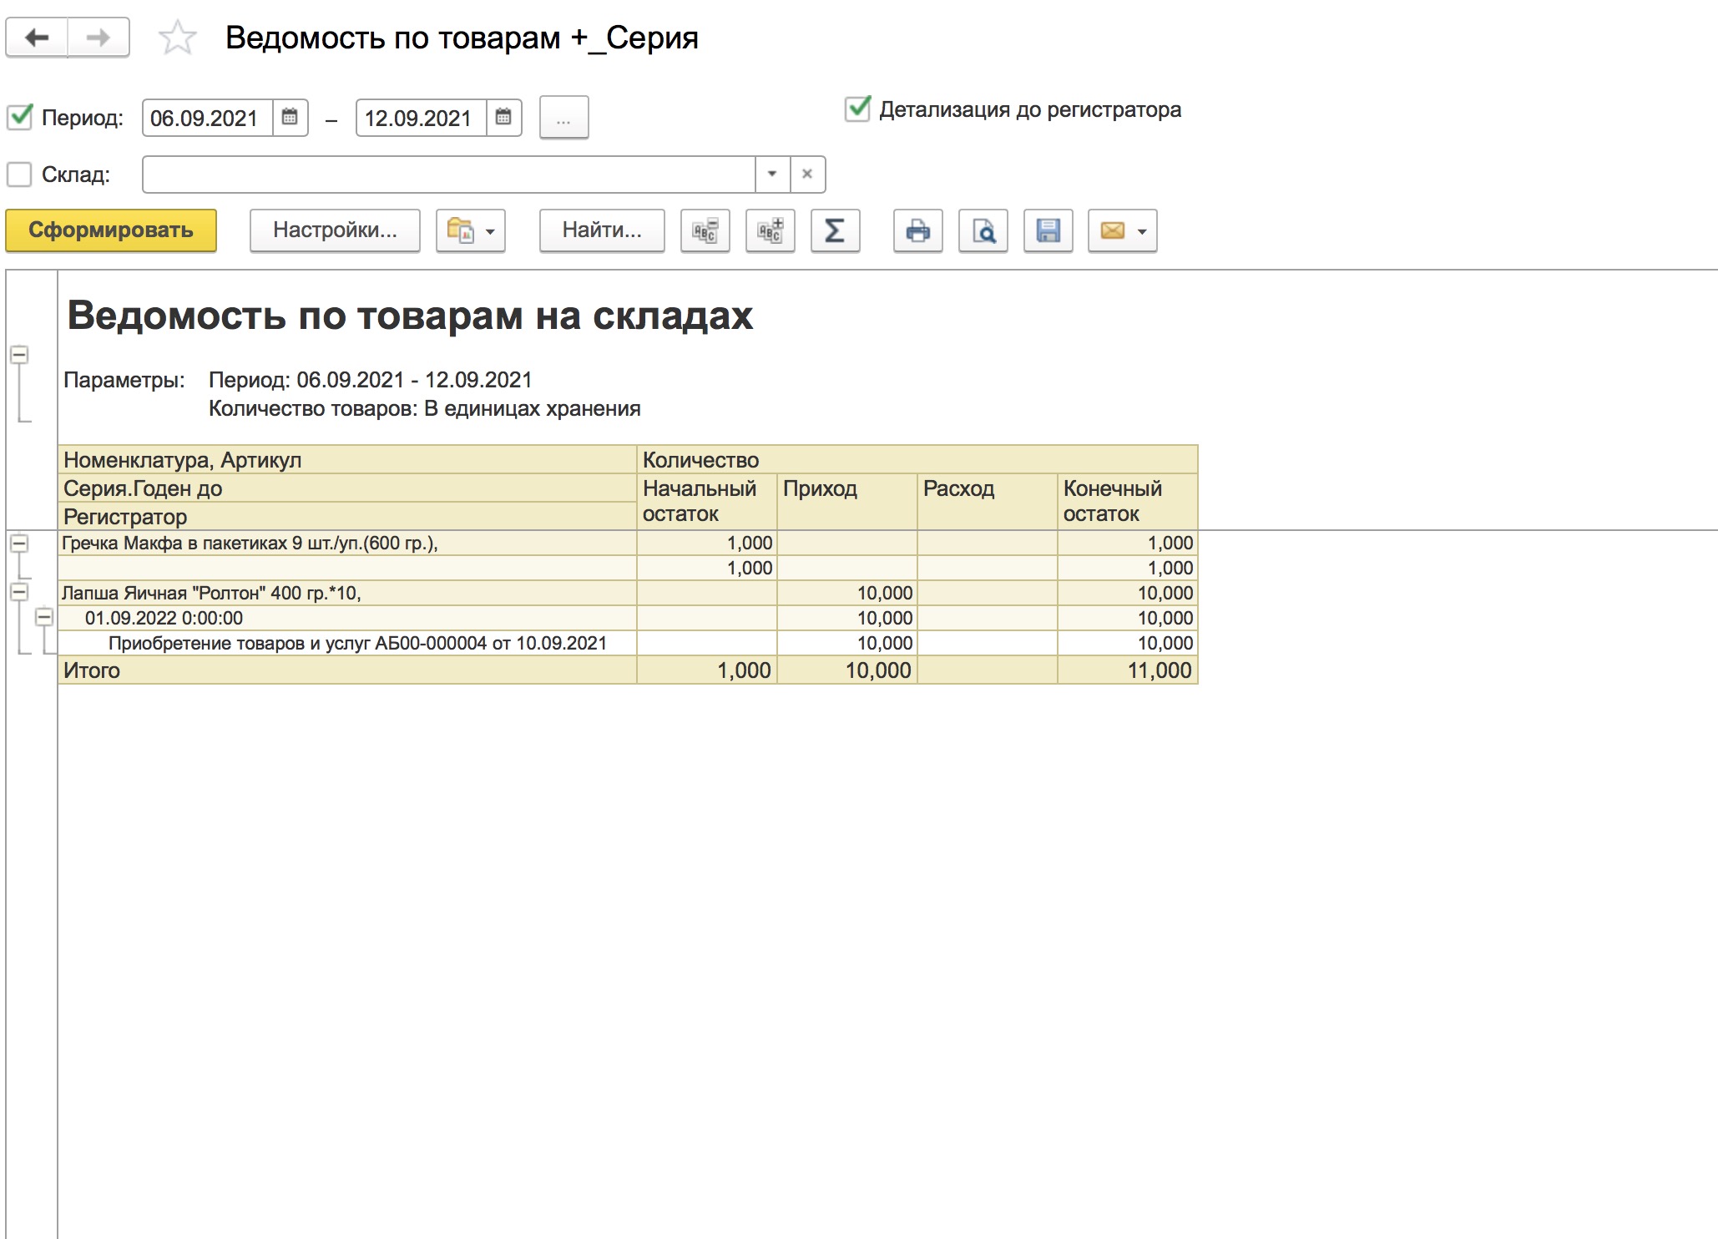The height and width of the screenshot is (1239, 1718).
Task: Save the report with floppy disk icon
Action: (1048, 230)
